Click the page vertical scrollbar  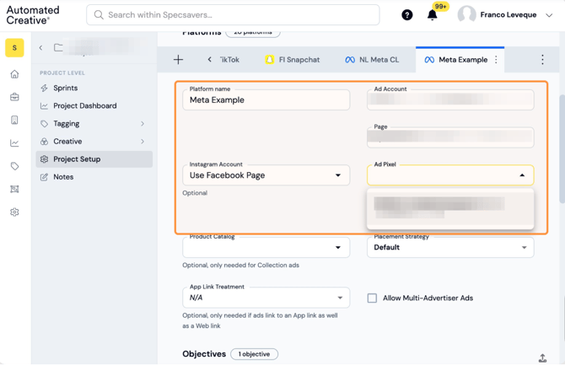(562, 148)
